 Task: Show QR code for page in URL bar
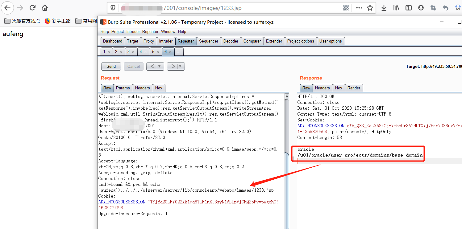346,8
